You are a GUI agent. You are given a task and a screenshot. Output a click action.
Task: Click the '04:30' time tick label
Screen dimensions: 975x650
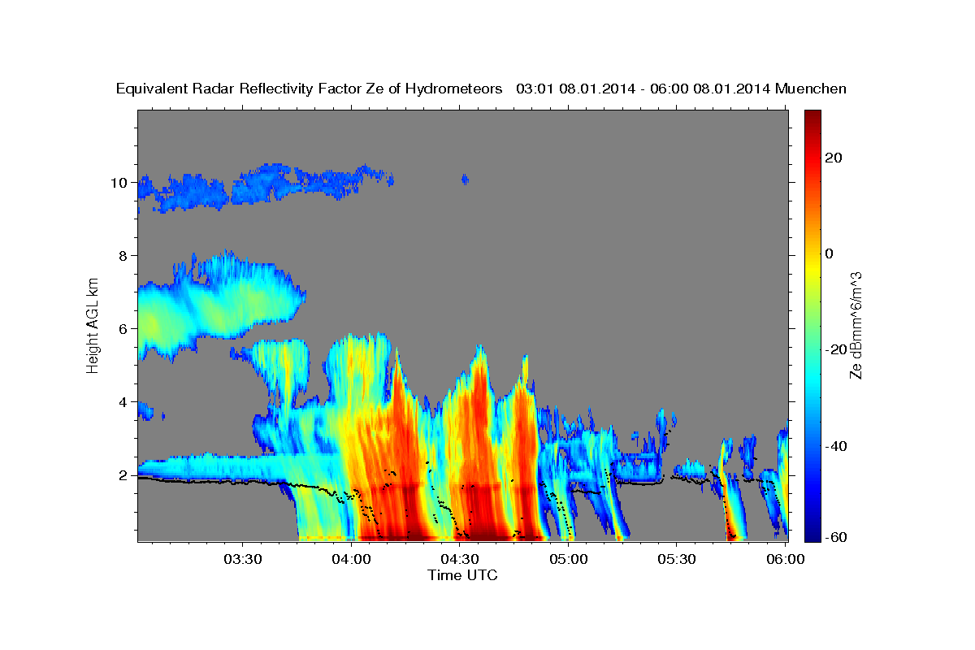tap(460, 560)
